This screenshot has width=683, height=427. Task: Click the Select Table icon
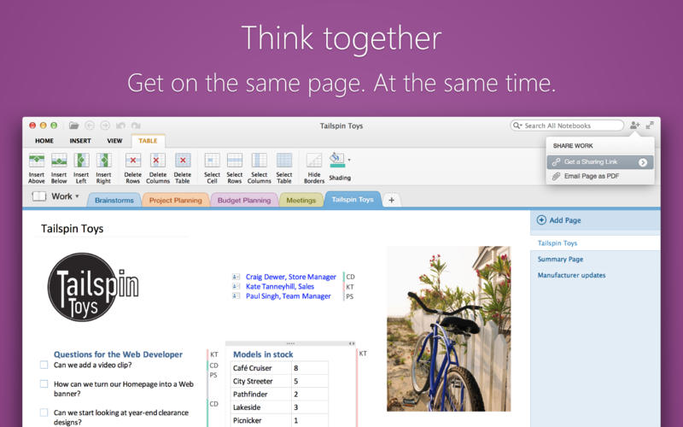click(x=284, y=161)
